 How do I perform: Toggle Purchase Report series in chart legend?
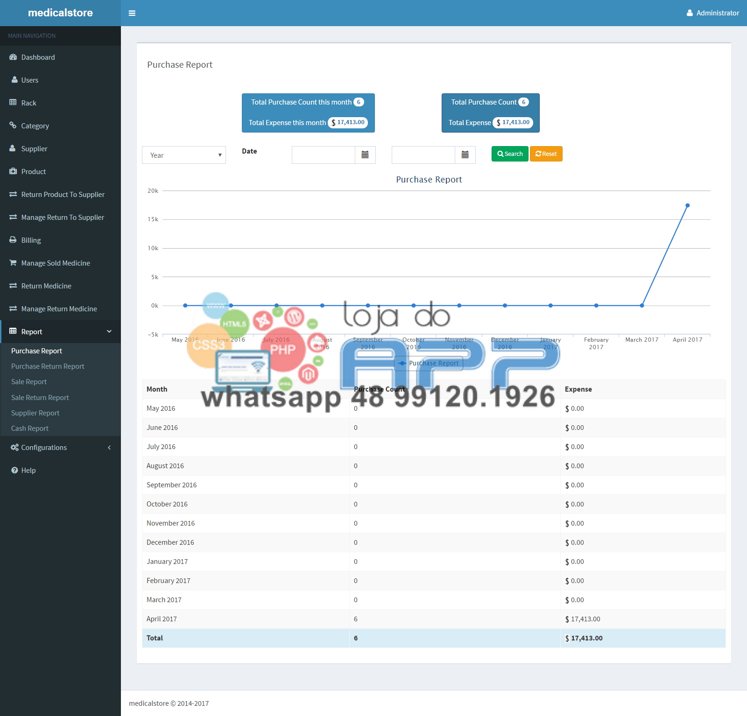(x=429, y=363)
